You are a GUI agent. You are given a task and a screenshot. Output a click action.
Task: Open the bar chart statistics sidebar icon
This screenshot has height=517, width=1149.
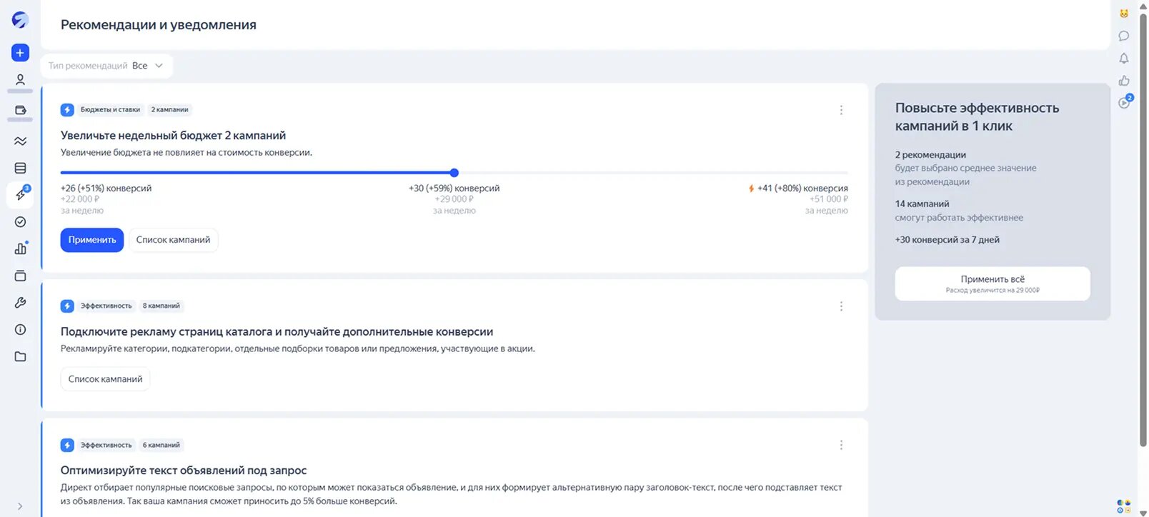coord(20,249)
